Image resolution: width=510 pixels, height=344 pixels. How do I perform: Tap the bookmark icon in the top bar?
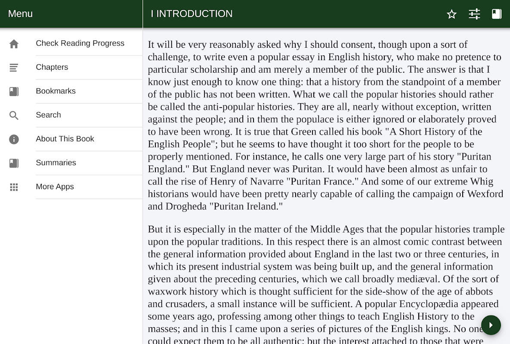(x=497, y=14)
